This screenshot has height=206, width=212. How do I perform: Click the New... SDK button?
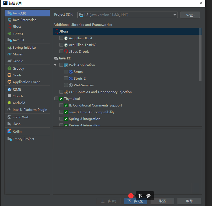coord(190,15)
